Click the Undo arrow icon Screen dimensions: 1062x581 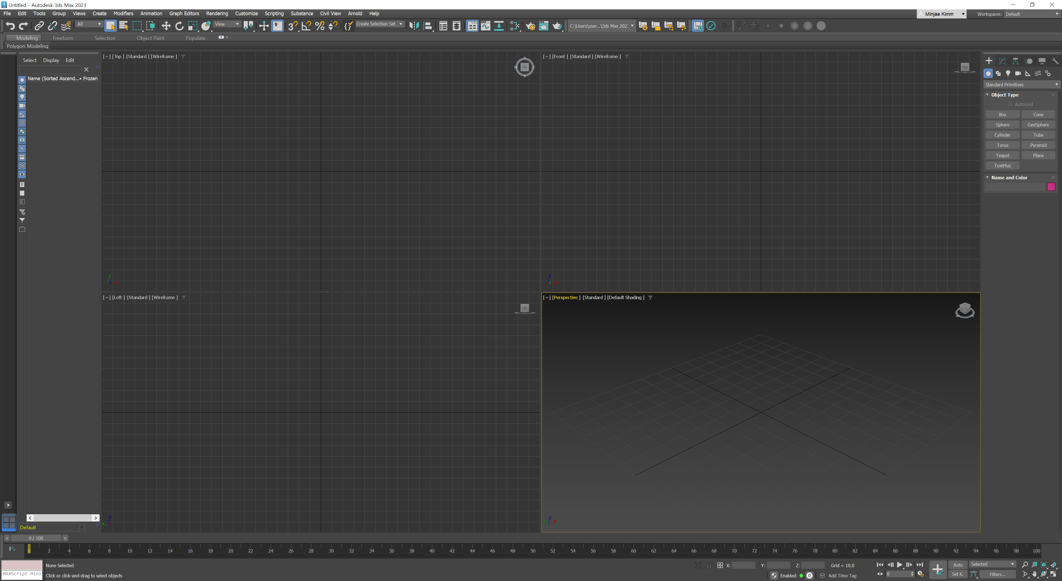coord(10,26)
